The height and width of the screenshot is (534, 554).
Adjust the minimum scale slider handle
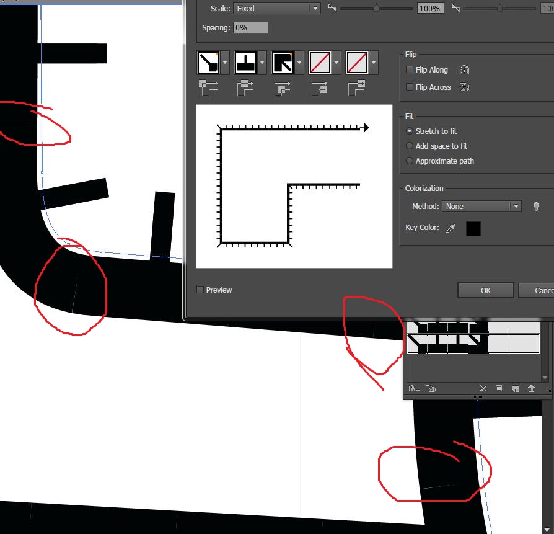pos(377,7)
